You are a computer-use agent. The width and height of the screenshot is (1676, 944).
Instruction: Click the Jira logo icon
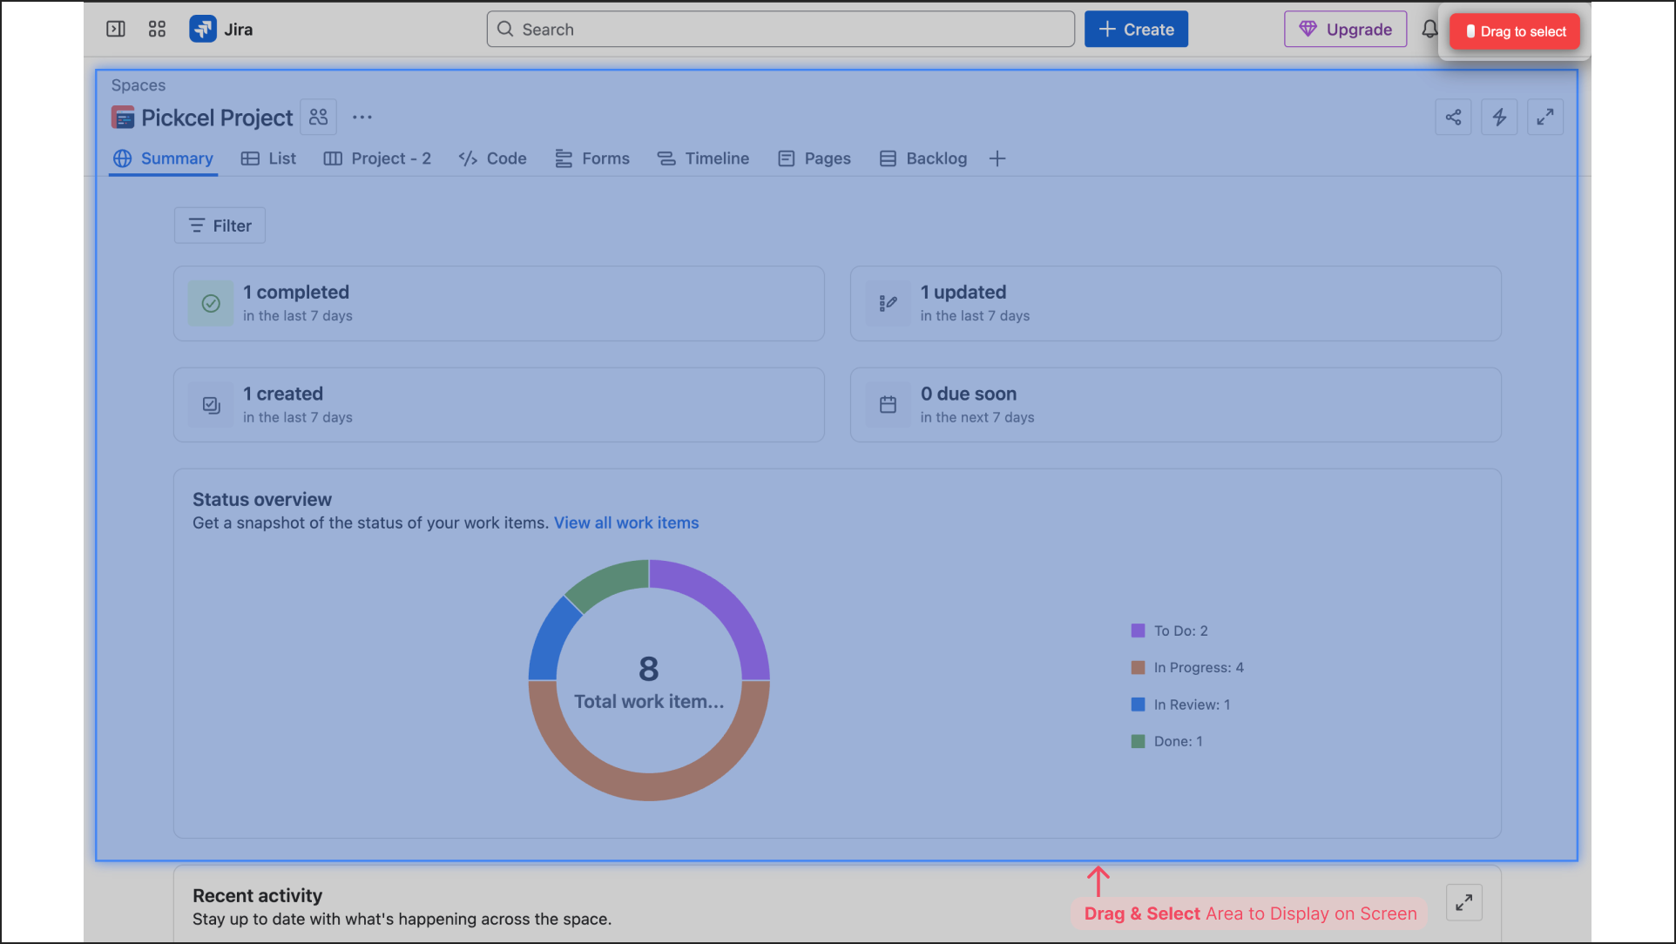pyautogui.click(x=203, y=30)
